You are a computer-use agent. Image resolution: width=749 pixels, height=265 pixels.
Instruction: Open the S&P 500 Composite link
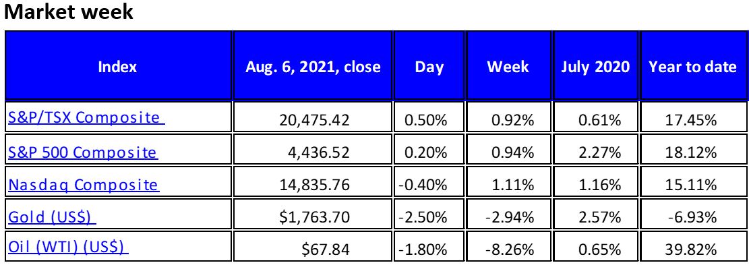[x=83, y=152]
